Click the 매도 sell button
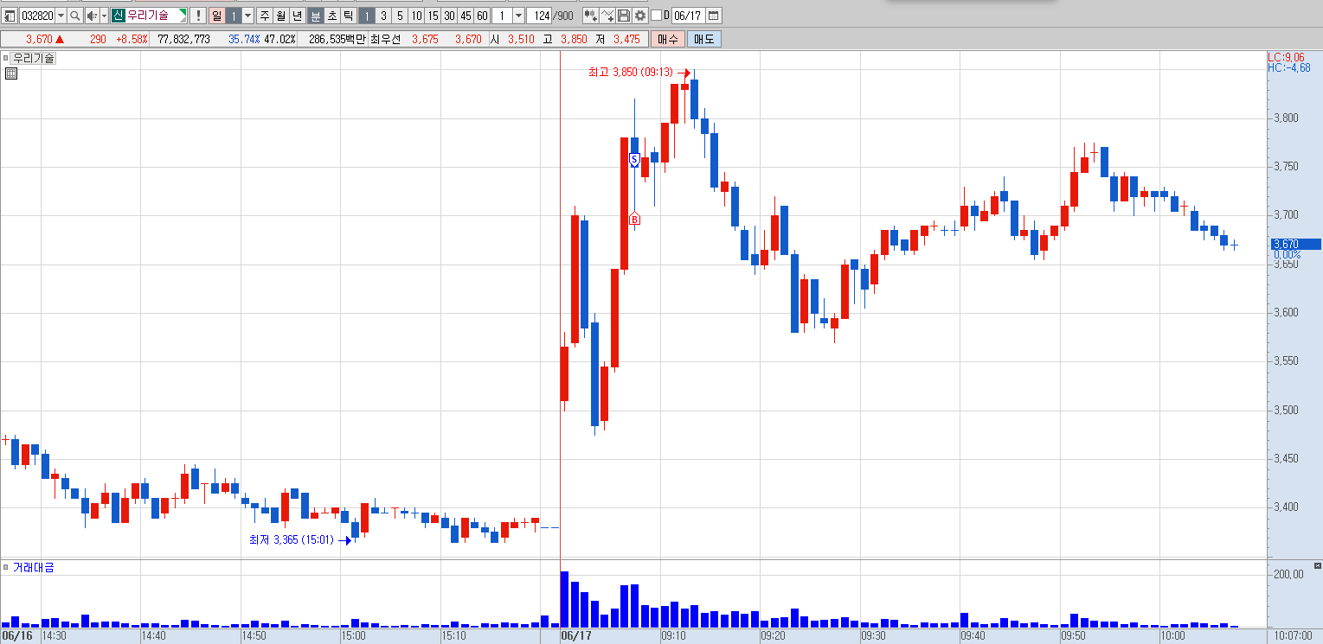The width and height of the screenshot is (1323, 644). (x=703, y=39)
